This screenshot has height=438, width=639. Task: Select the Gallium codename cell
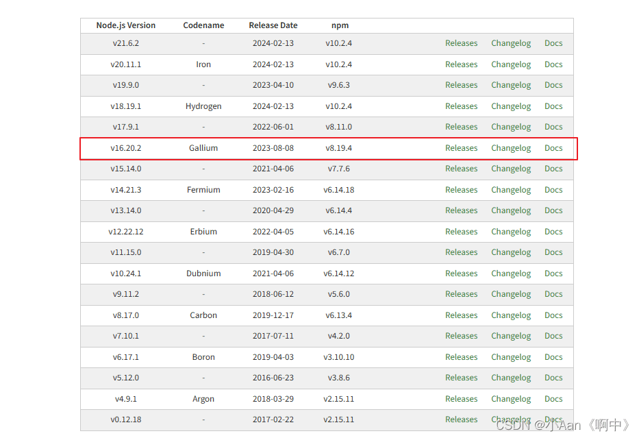pos(203,149)
